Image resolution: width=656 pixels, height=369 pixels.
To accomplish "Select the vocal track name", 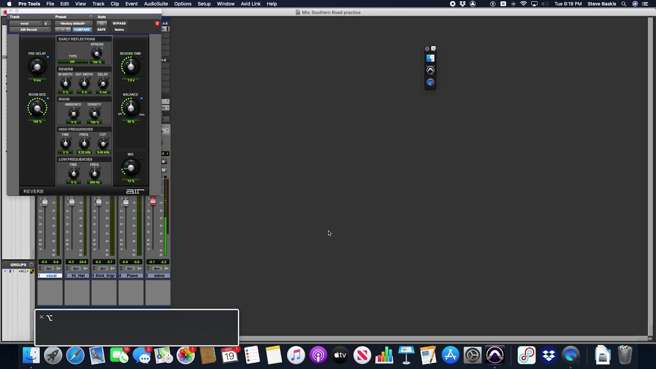I will point(50,276).
